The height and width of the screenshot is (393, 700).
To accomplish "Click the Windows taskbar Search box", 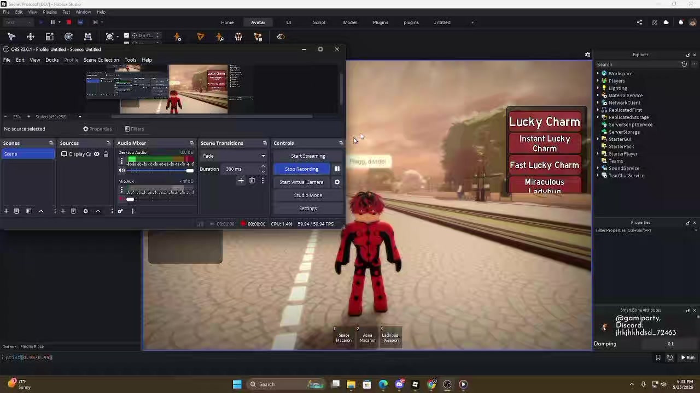I will click(x=285, y=384).
